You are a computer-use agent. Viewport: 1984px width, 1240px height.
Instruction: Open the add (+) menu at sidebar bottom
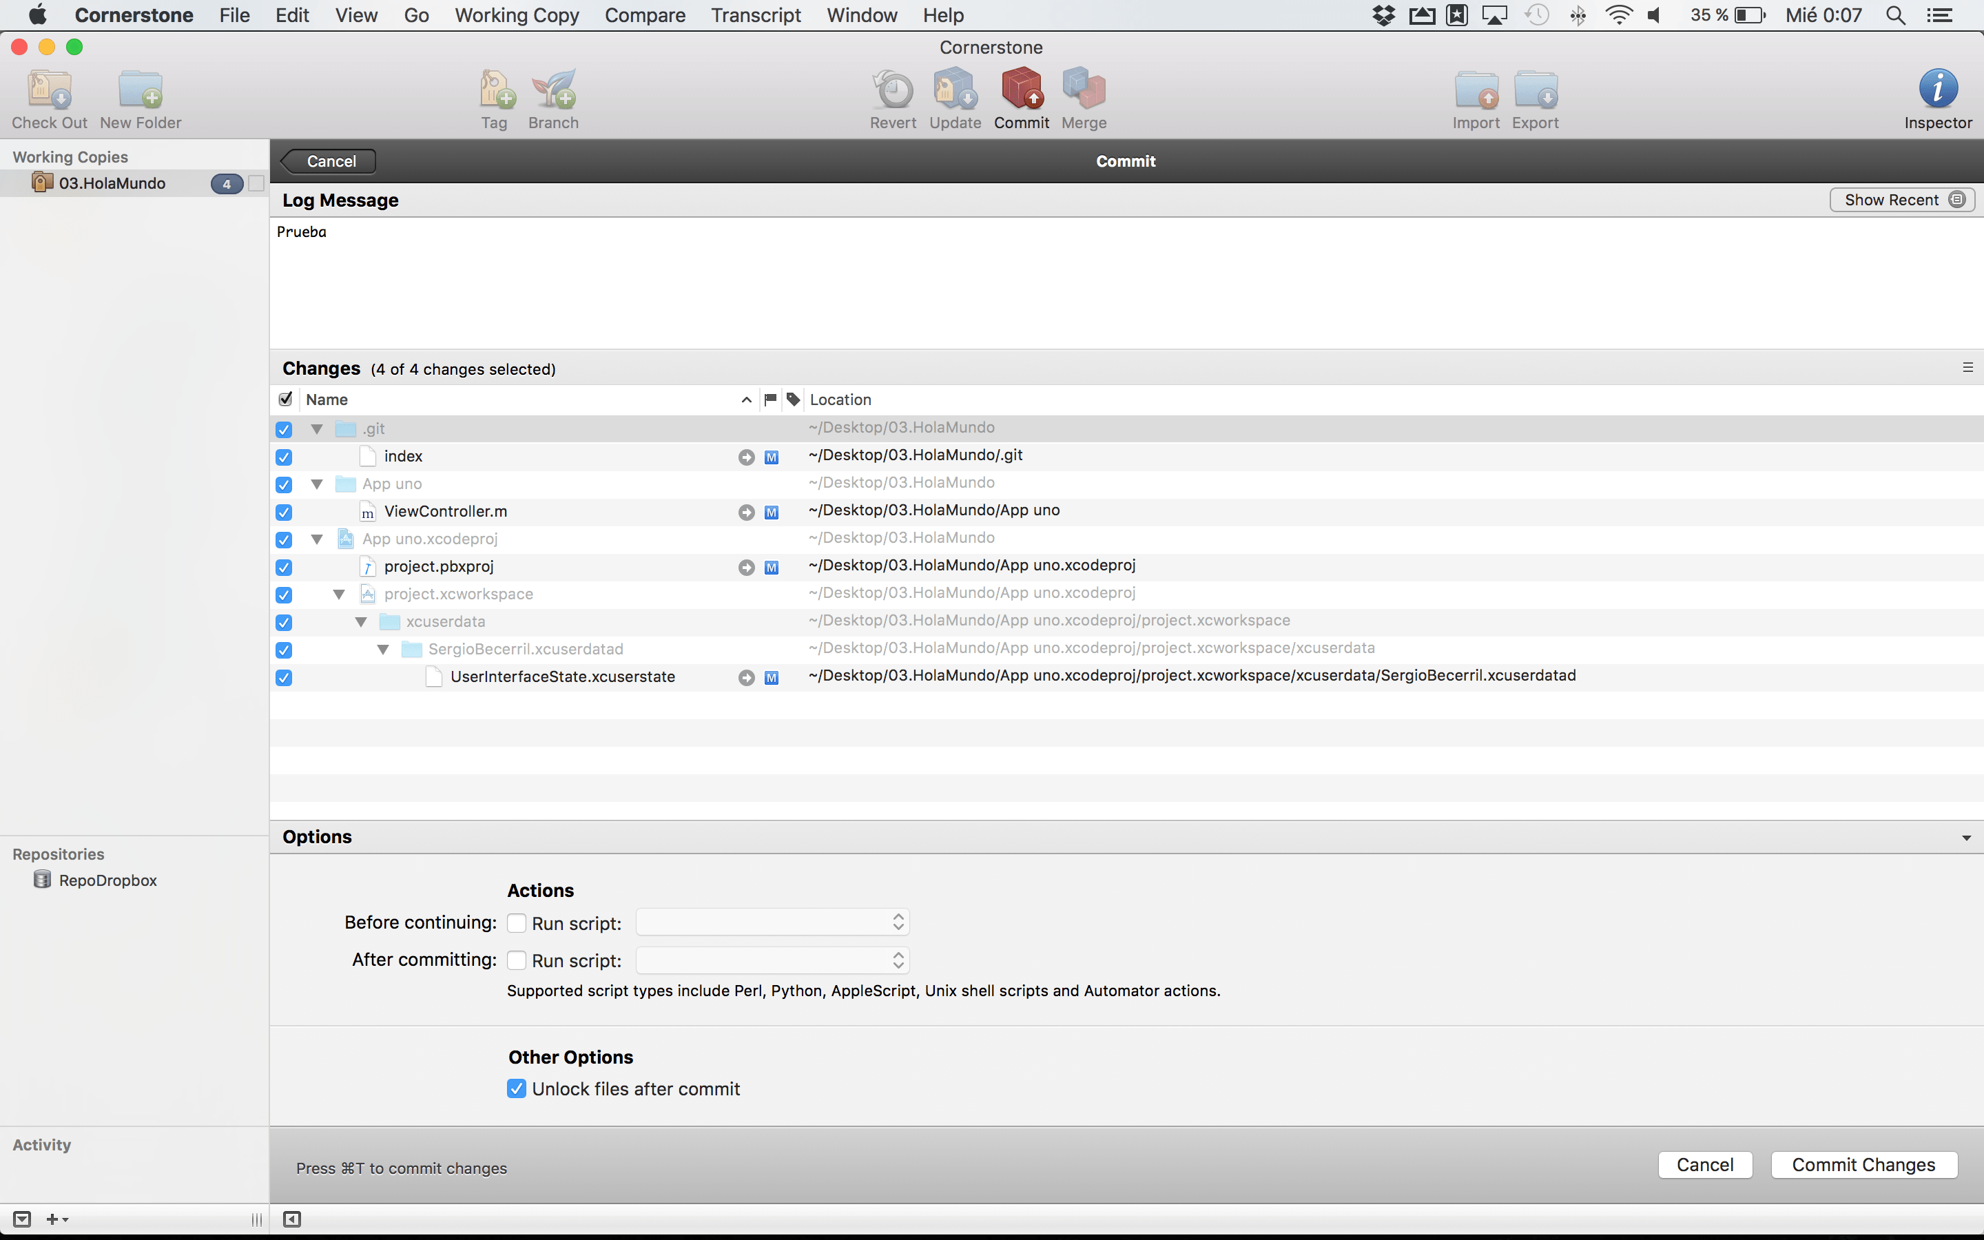[x=56, y=1219]
